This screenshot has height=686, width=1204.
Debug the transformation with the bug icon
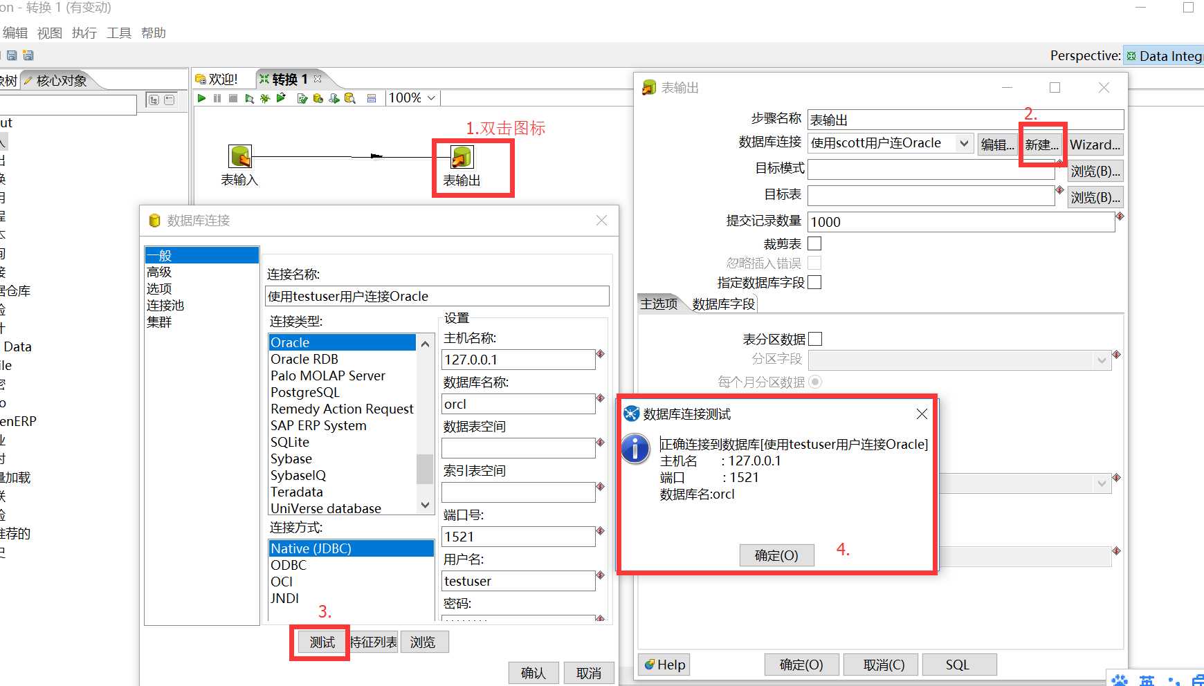click(265, 98)
